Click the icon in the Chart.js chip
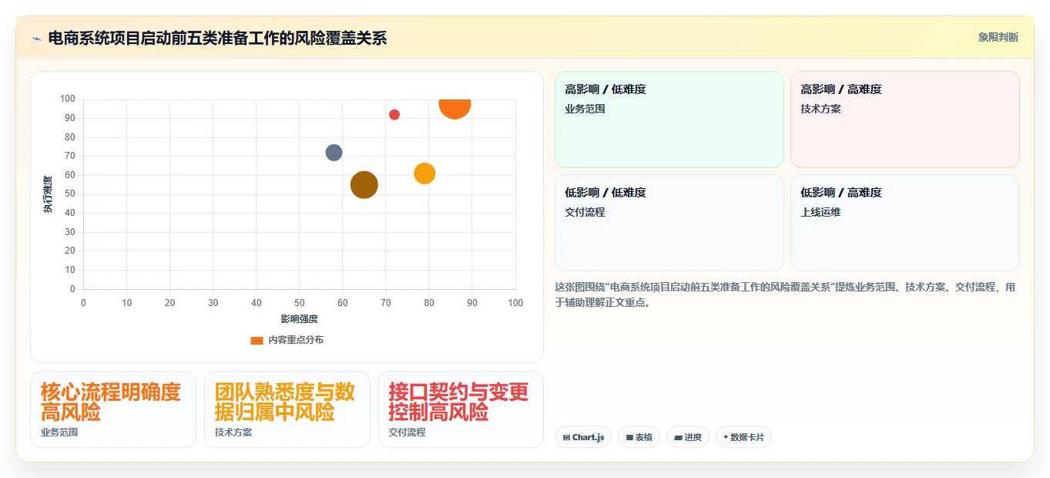 click(566, 437)
